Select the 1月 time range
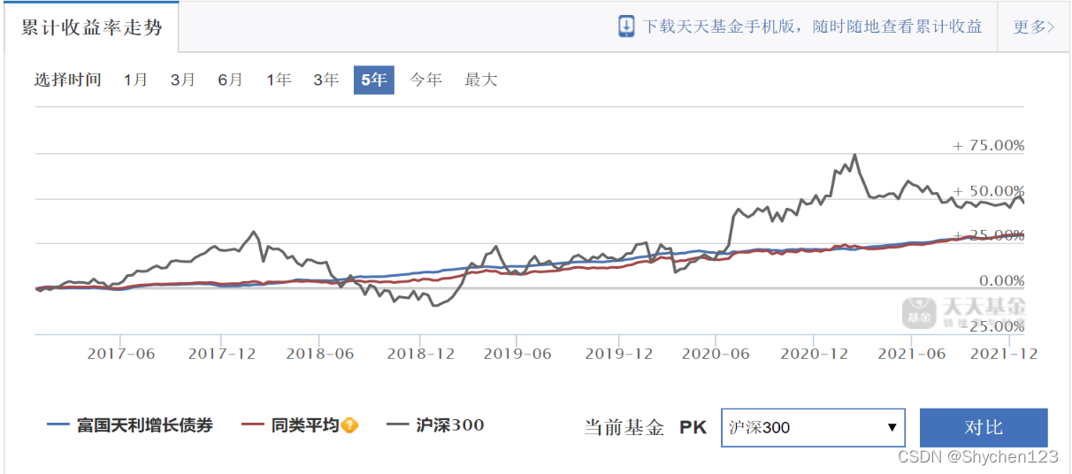Image resolution: width=1072 pixels, height=474 pixels. click(x=135, y=80)
